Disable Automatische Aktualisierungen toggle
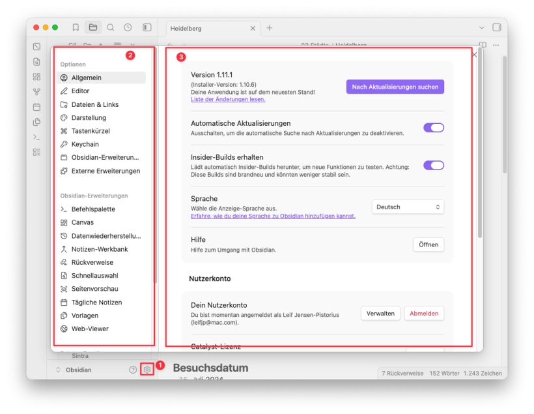The image size is (534, 414). coord(433,128)
